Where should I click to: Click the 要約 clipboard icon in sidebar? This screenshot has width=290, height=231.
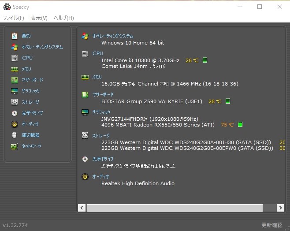15,36
